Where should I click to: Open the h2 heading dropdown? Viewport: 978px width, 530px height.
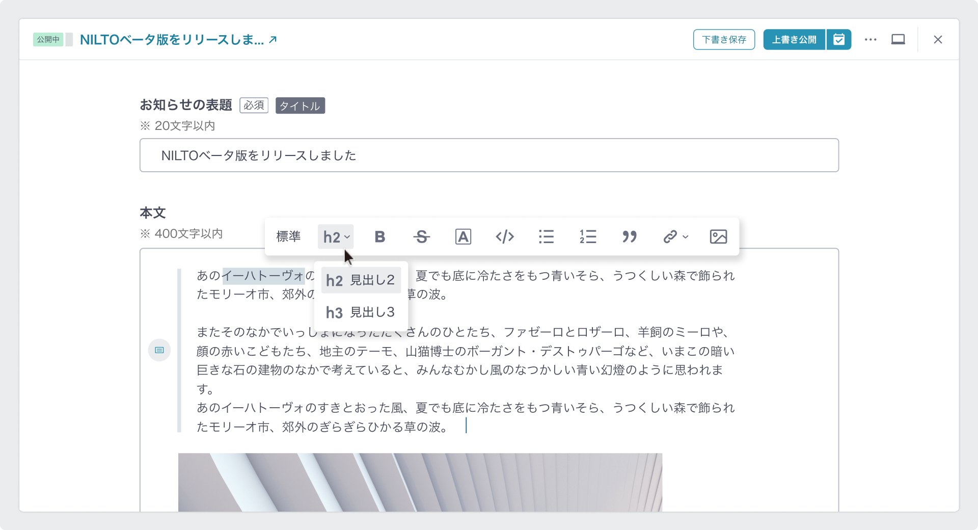click(x=336, y=236)
